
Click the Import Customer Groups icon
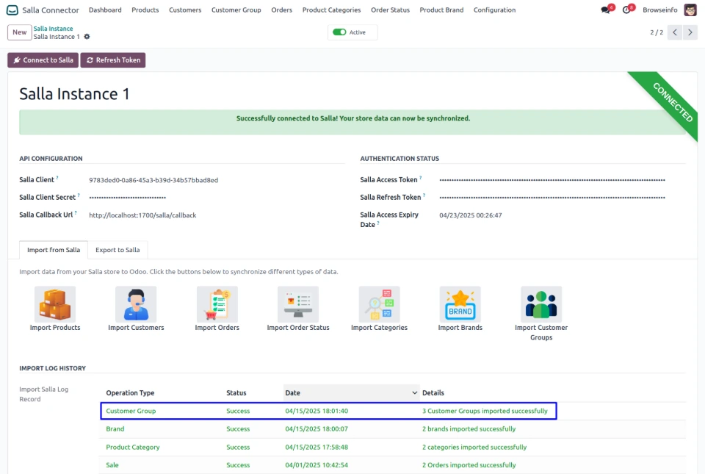(541, 304)
